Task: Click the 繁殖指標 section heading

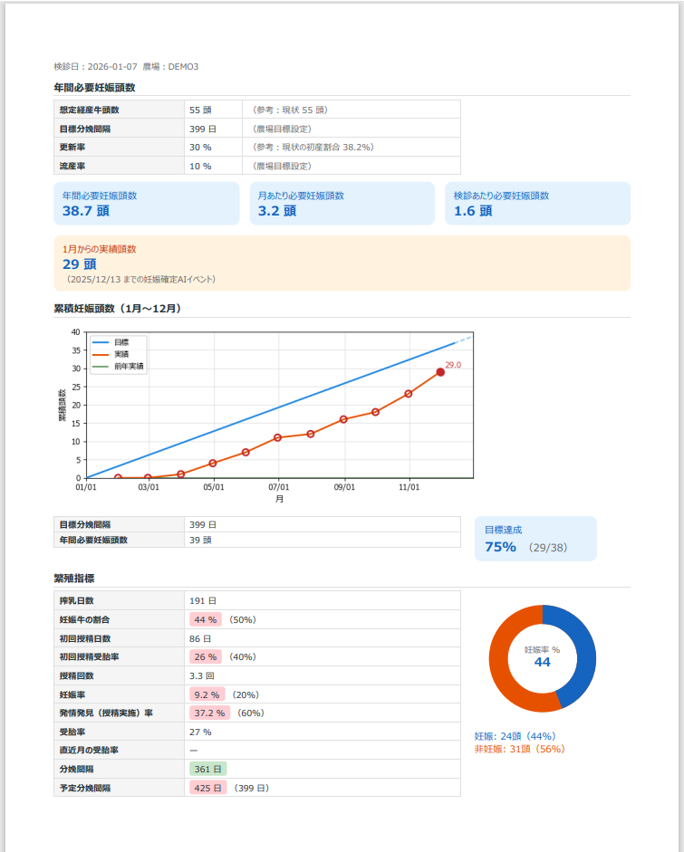Action: (74, 579)
